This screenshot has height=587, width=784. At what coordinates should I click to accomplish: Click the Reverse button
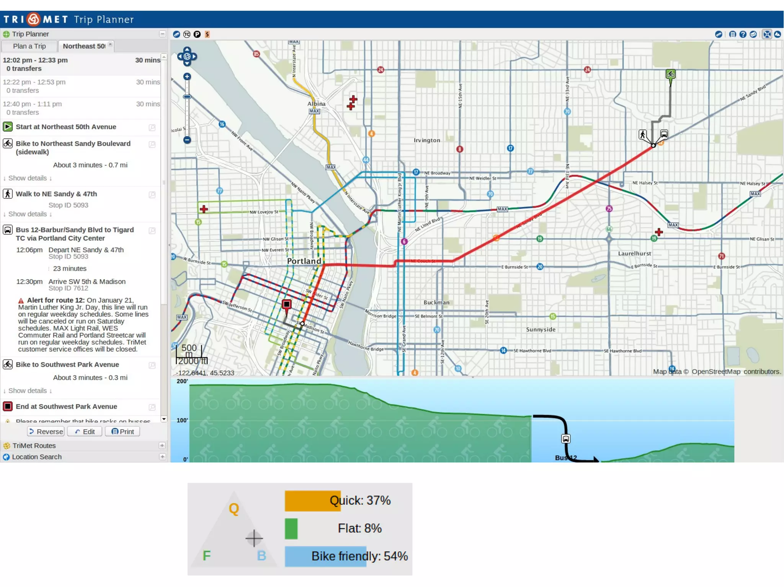click(x=46, y=431)
